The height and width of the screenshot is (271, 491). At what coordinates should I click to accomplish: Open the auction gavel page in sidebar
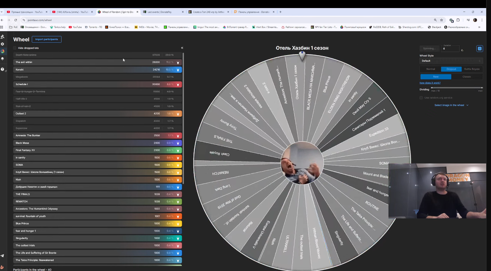[x=3, y=37]
